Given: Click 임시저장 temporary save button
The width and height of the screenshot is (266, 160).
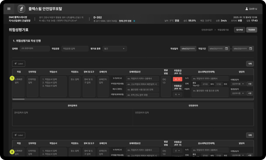Looking at the screenshot, I should pyautogui.click(x=240, y=30).
